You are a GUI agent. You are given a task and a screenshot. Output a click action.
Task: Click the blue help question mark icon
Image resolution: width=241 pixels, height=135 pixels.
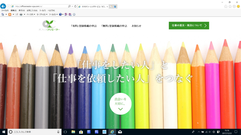[x=60, y=14]
